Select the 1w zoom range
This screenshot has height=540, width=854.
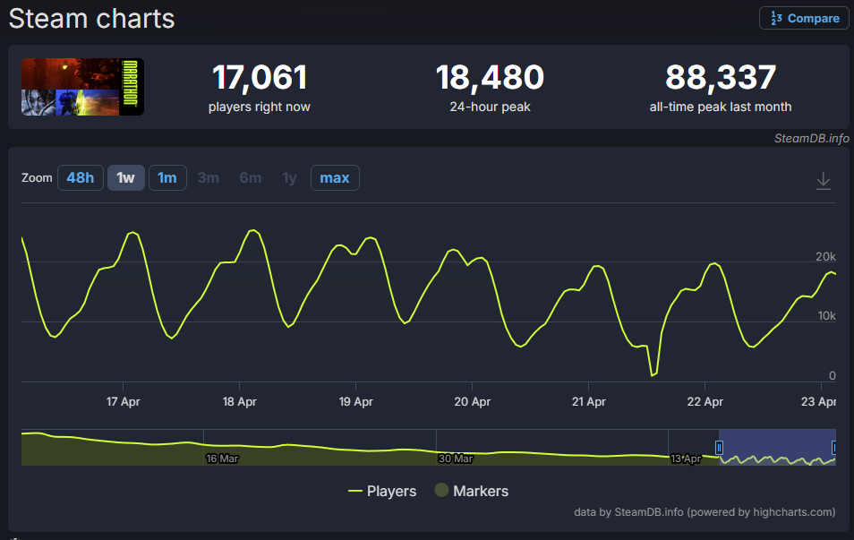pos(126,177)
